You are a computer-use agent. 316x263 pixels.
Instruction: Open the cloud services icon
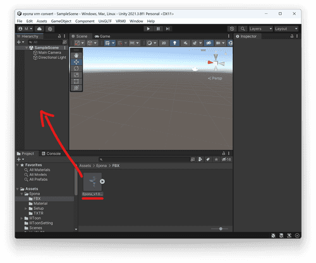(x=39, y=29)
